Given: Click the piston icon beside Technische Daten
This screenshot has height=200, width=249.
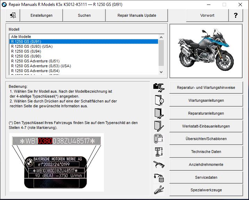Looking at the screenshot, I should tap(159, 152).
